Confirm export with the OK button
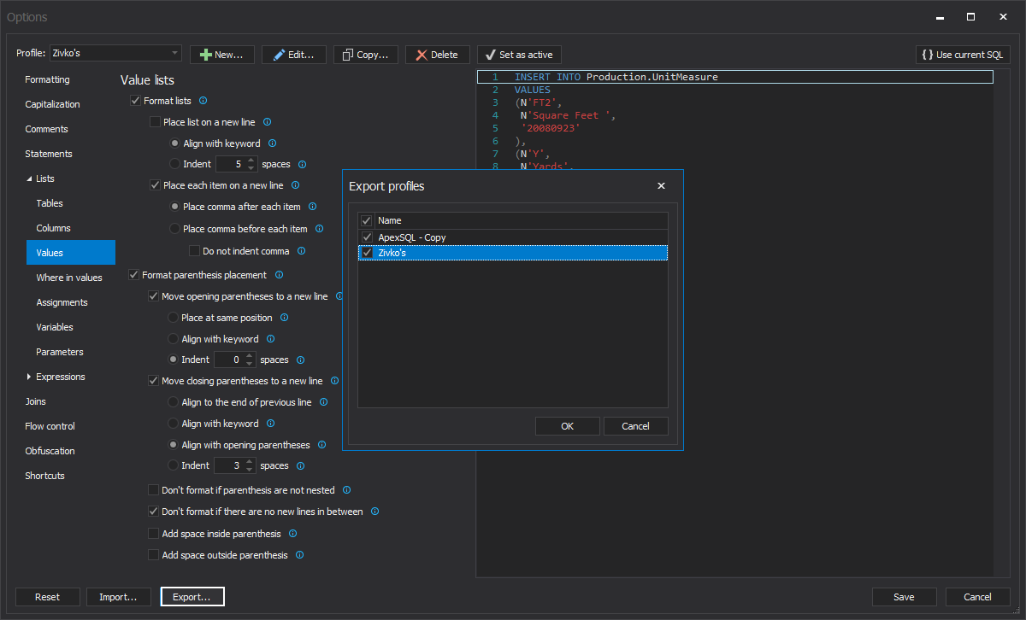1026x620 pixels. click(x=567, y=426)
